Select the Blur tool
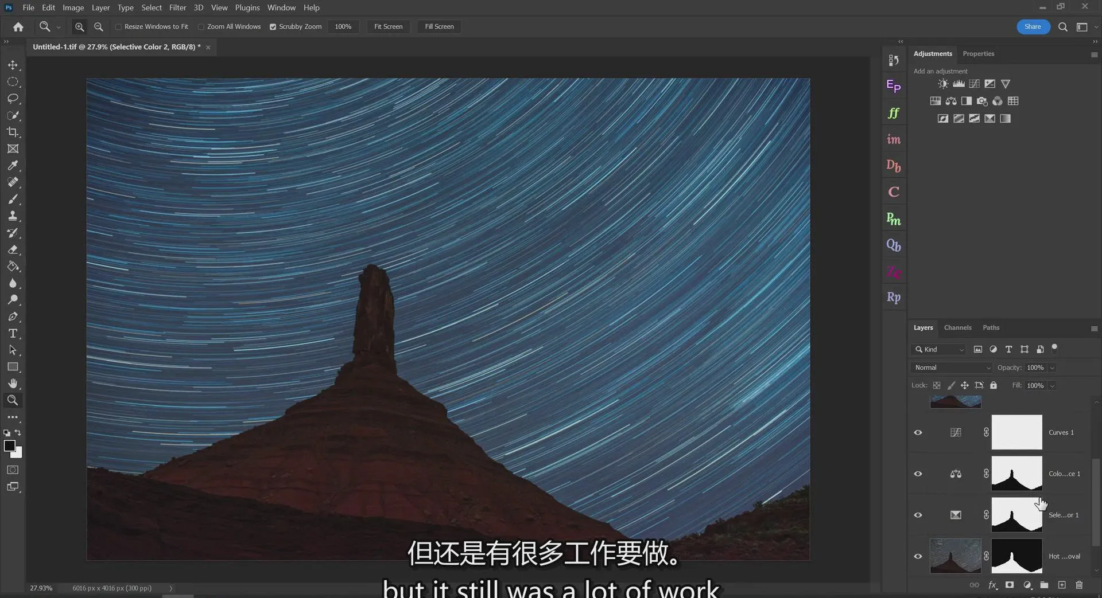 [x=13, y=283]
